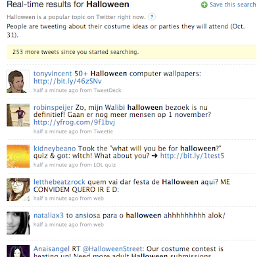The width and height of the screenshot is (263, 257).
Task: Open letthebeatzrock username link
Action: 59,182
